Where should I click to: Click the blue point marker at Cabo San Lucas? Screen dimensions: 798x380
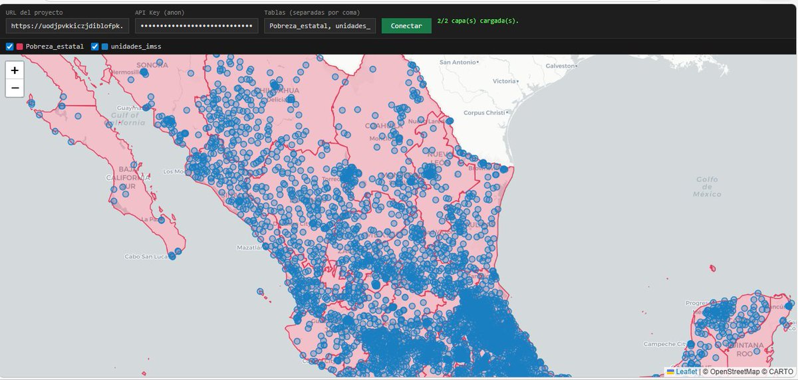(172, 256)
